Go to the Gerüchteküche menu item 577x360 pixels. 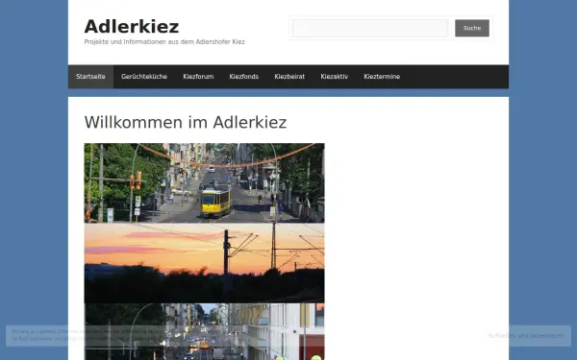144,77
